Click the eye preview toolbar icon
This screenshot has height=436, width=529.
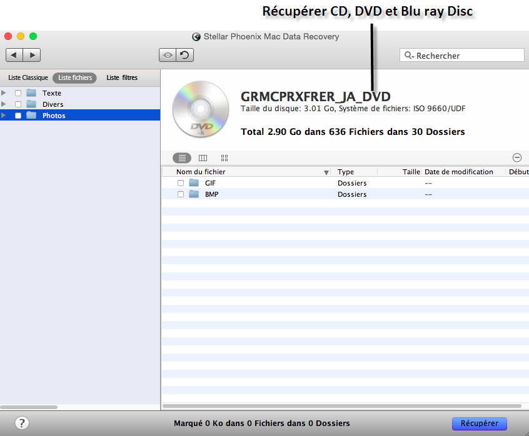coord(168,55)
